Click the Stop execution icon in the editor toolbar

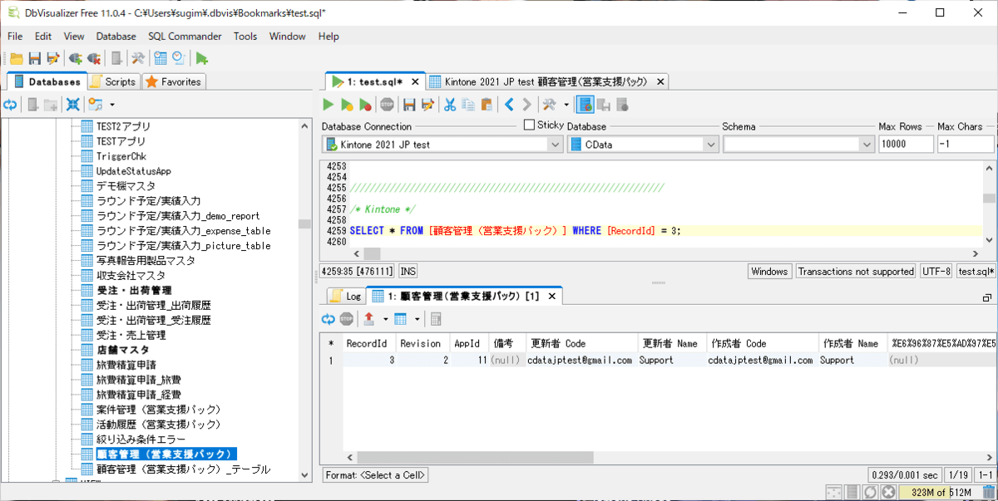click(388, 105)
